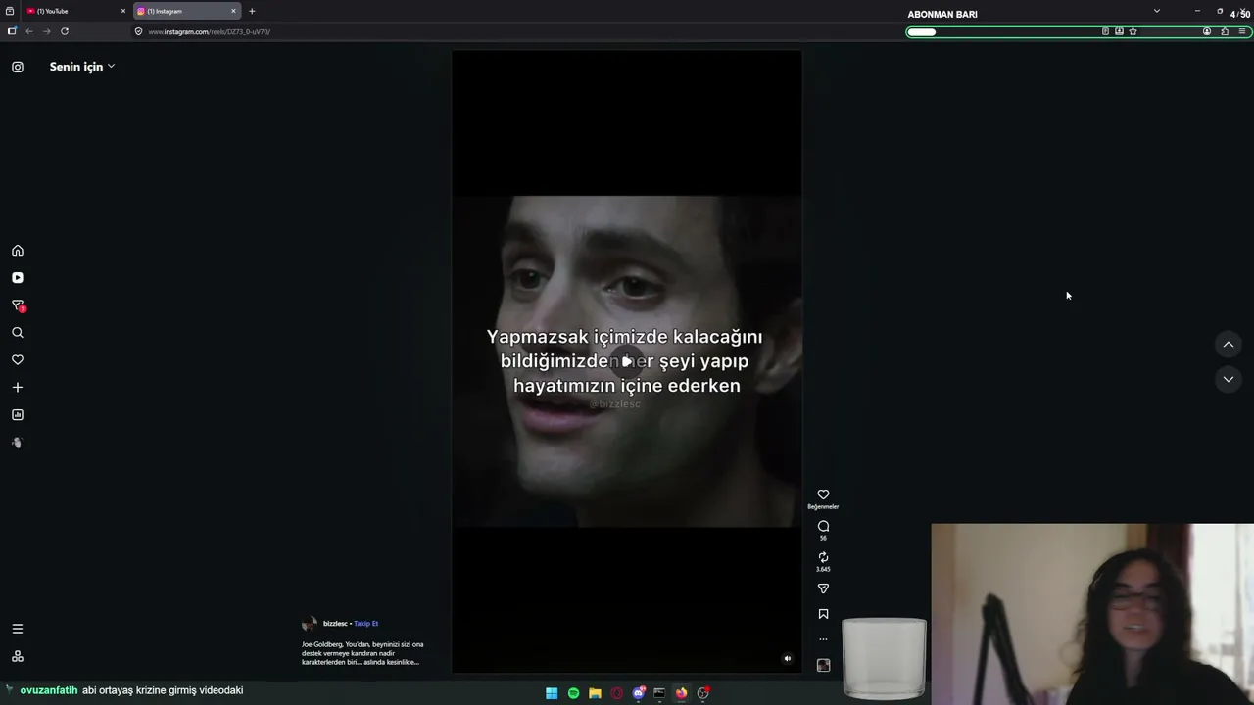This screenshot has width=1254, height=705.
Task: Go back in browser history
Action: [x=29, y=31]
